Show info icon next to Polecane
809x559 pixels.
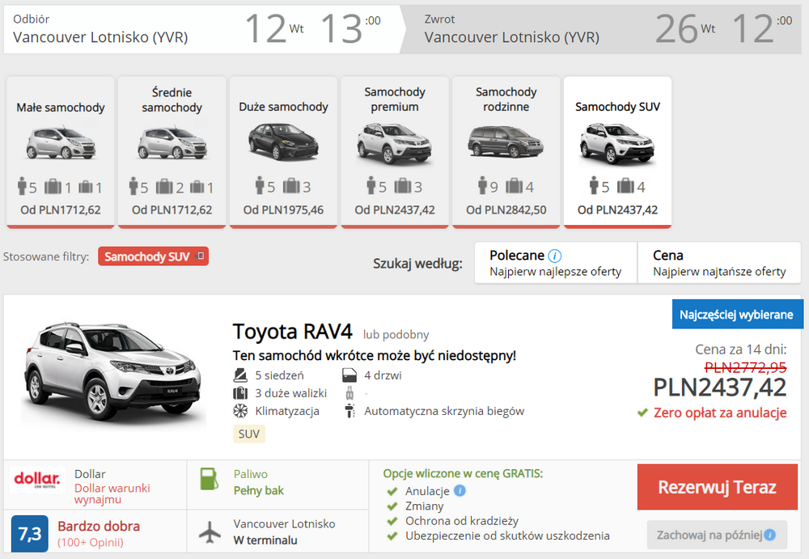point(555,256)
